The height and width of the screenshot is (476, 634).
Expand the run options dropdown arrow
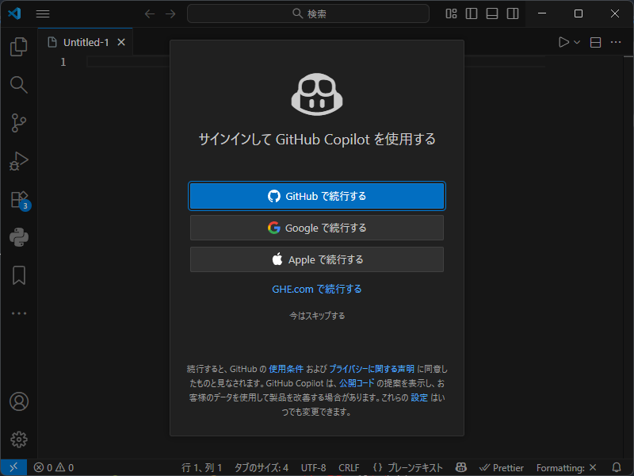pos(577,42)
